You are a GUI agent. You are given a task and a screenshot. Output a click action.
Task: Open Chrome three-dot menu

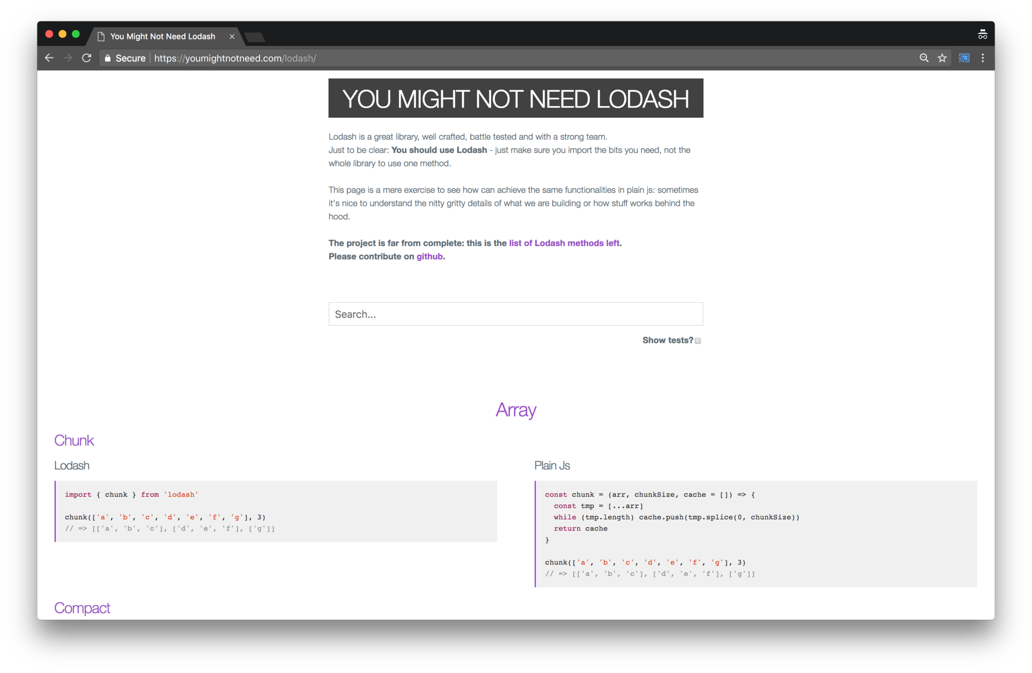(x=983, y=58)
